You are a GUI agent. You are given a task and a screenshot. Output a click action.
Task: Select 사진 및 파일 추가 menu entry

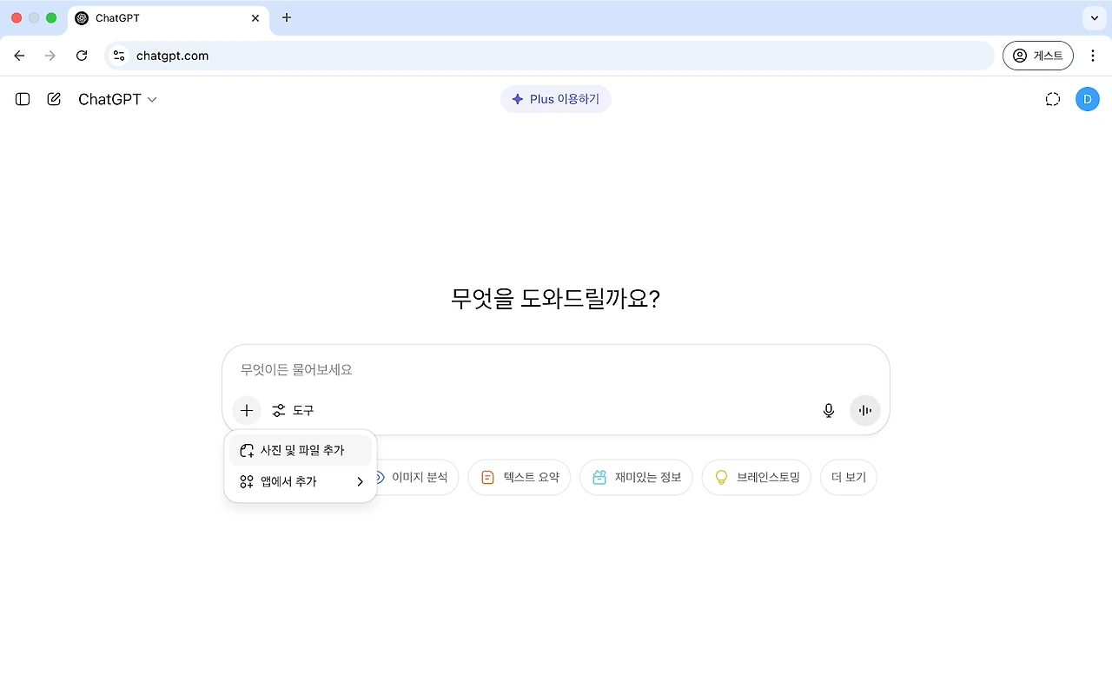pos(301,450)
